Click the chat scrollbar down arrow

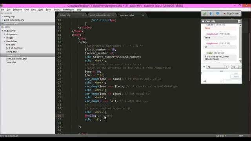(x=240, y=62)
